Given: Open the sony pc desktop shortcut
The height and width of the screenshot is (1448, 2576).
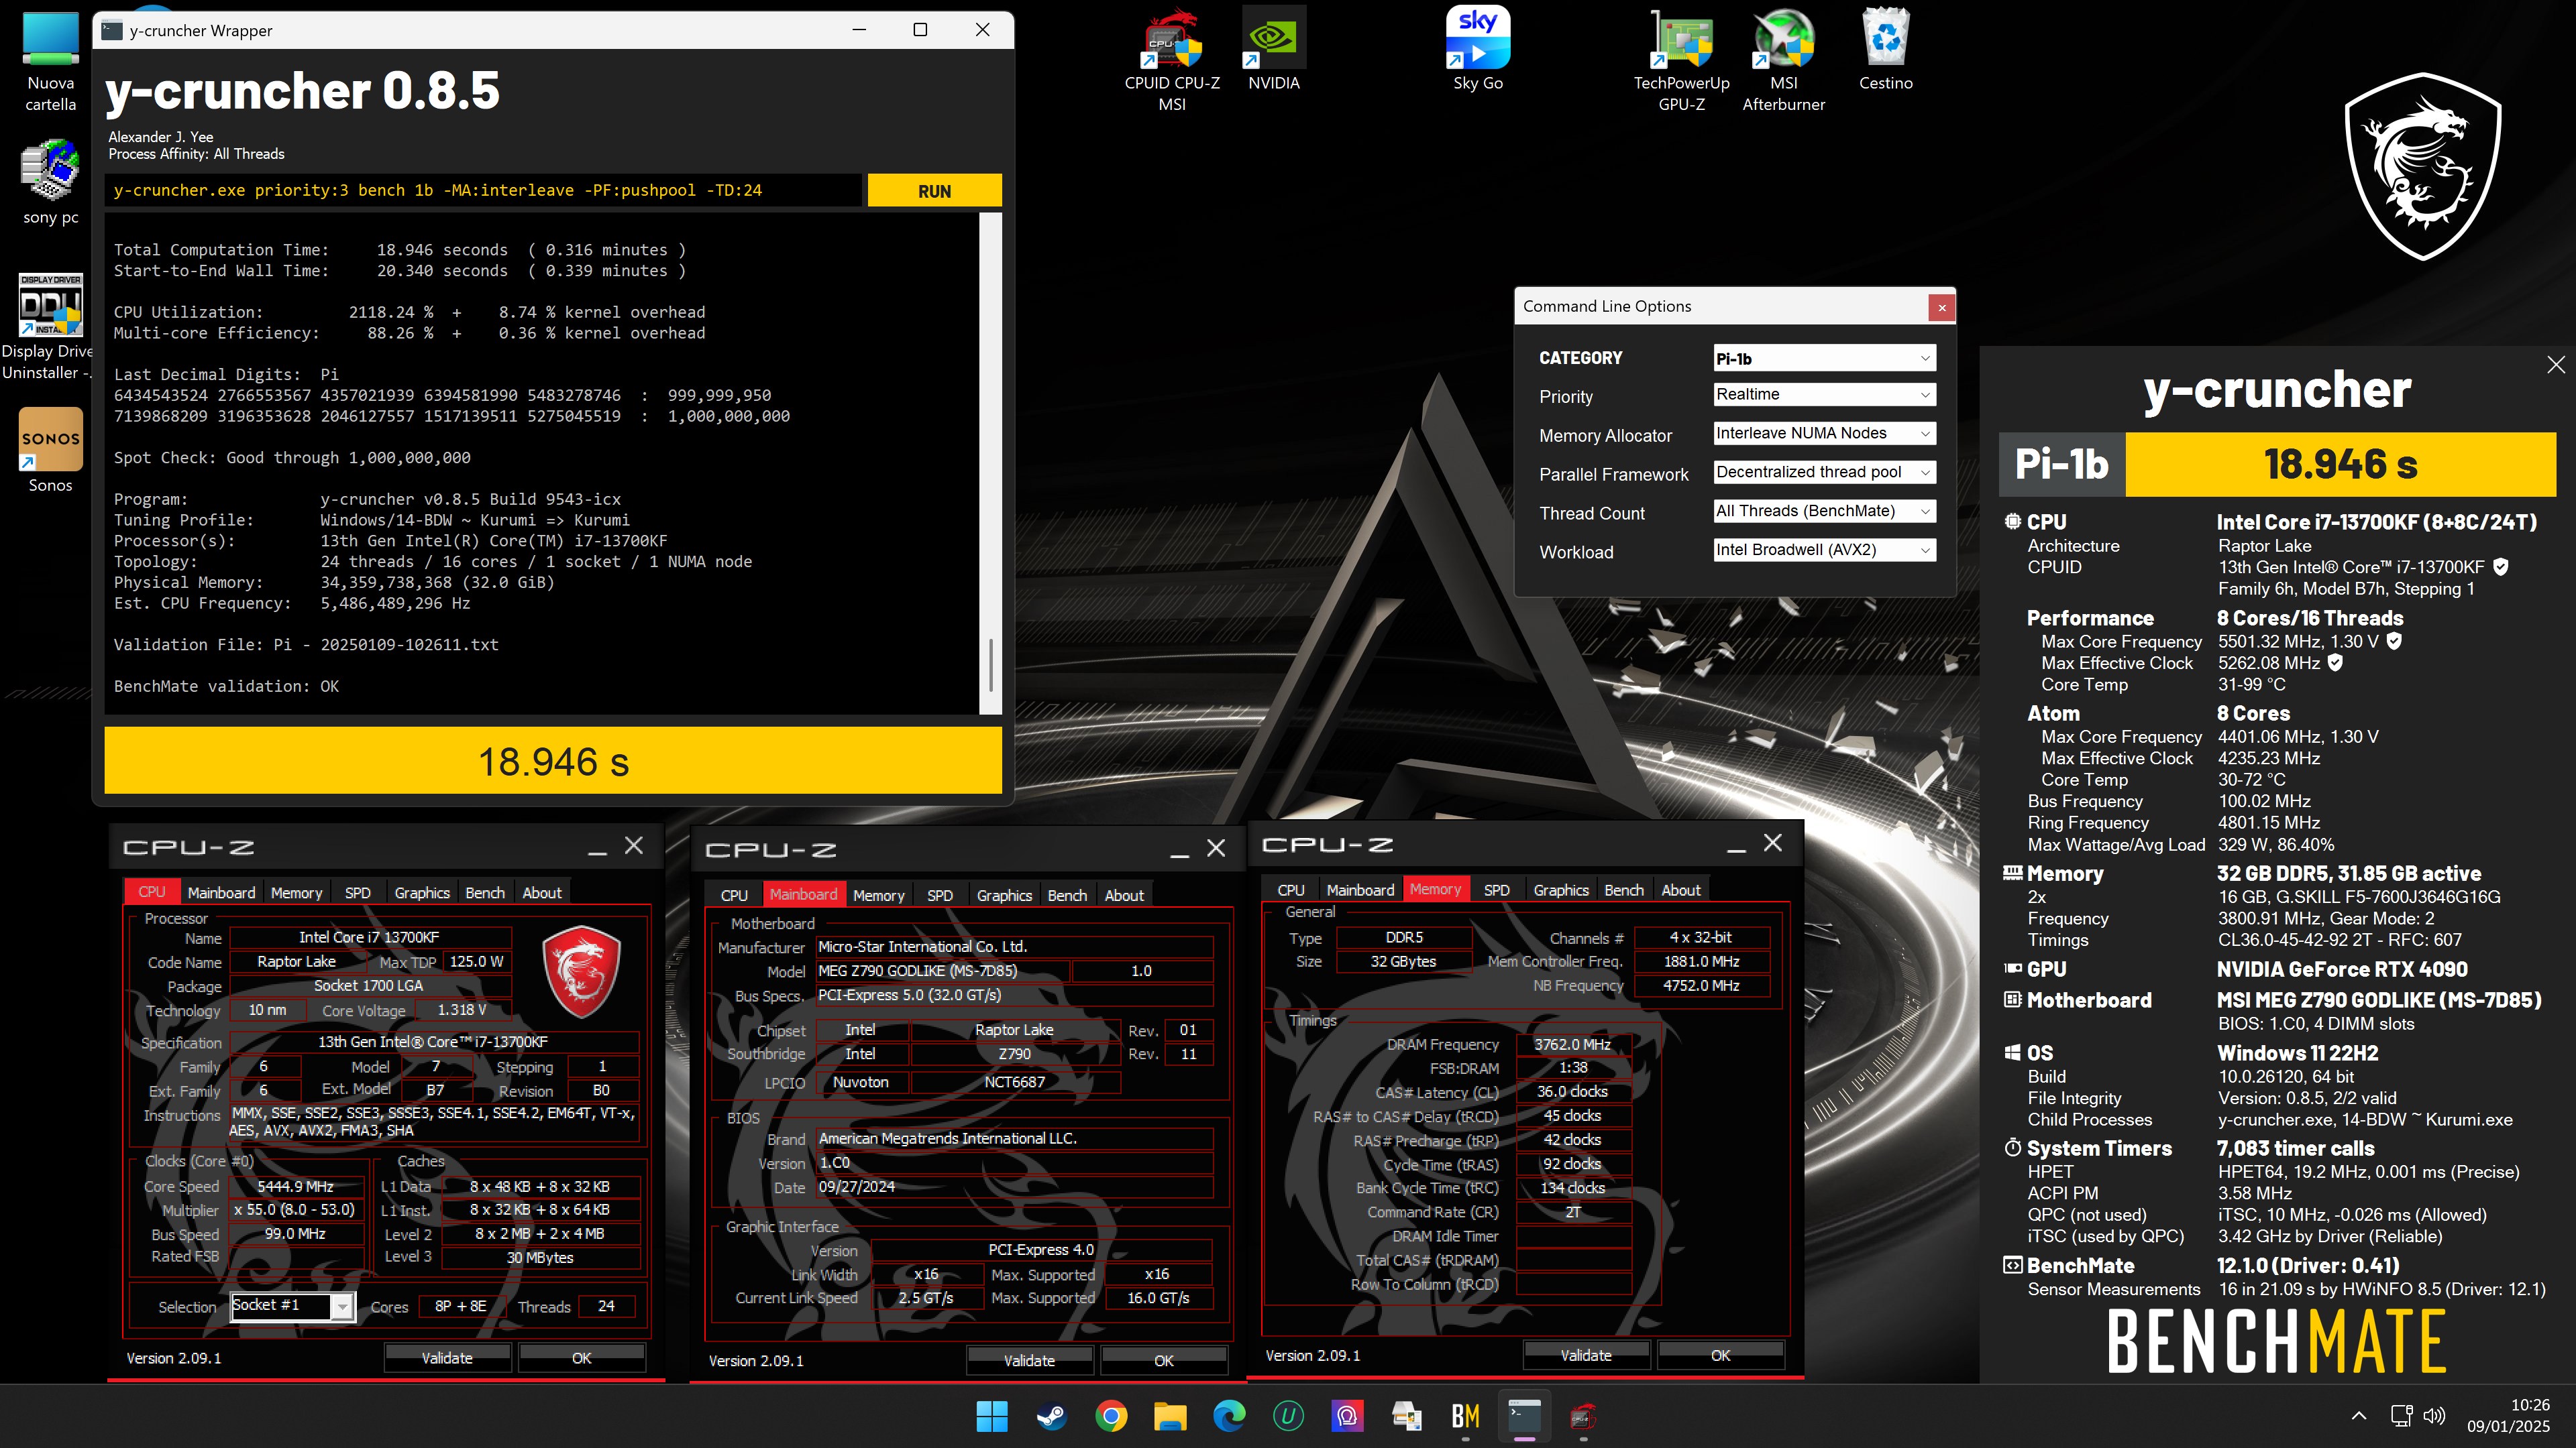Looking at the screenshot, I should tap(50, 183).
